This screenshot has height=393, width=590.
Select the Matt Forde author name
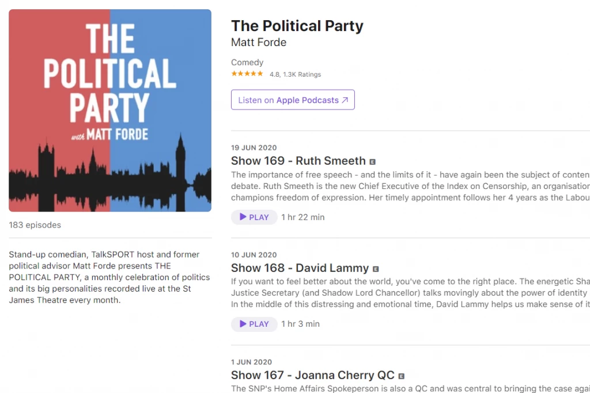259,42
